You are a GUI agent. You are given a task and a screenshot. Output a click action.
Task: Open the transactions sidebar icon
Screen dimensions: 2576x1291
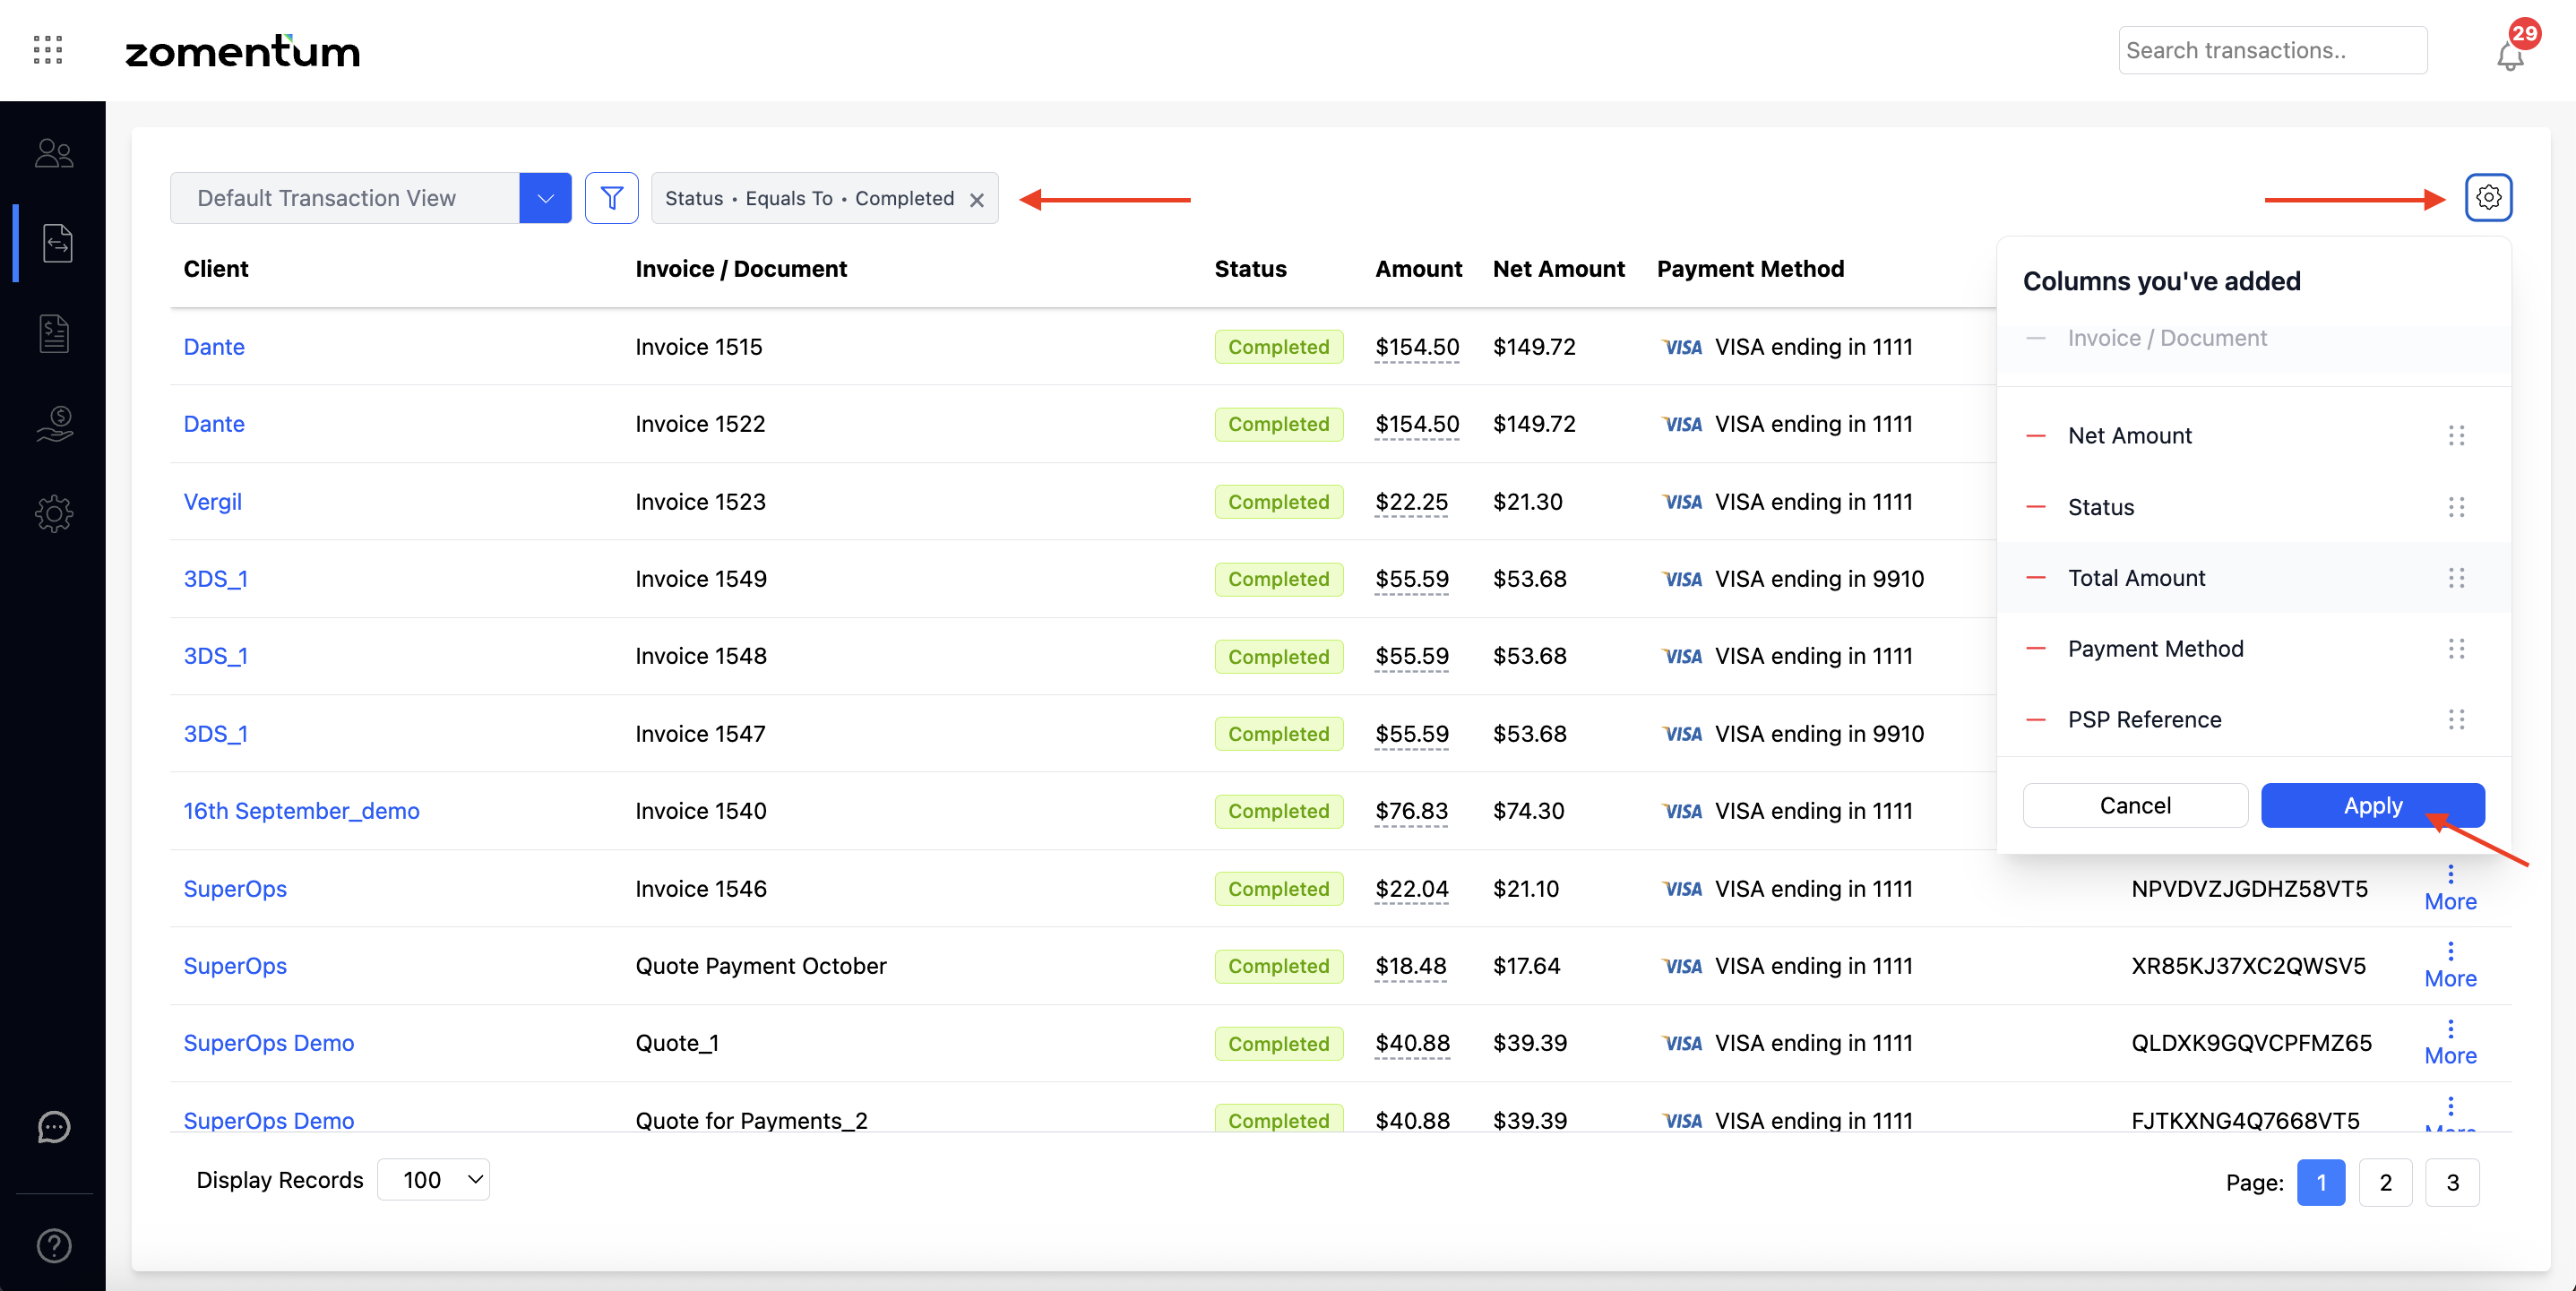[57, 243]
